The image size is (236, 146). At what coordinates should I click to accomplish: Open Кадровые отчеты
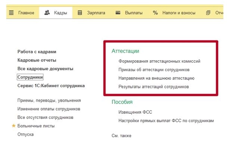(37, 60)
